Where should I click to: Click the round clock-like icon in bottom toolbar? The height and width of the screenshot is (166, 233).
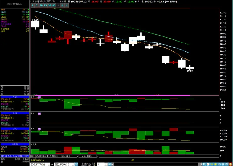(208, 164)
